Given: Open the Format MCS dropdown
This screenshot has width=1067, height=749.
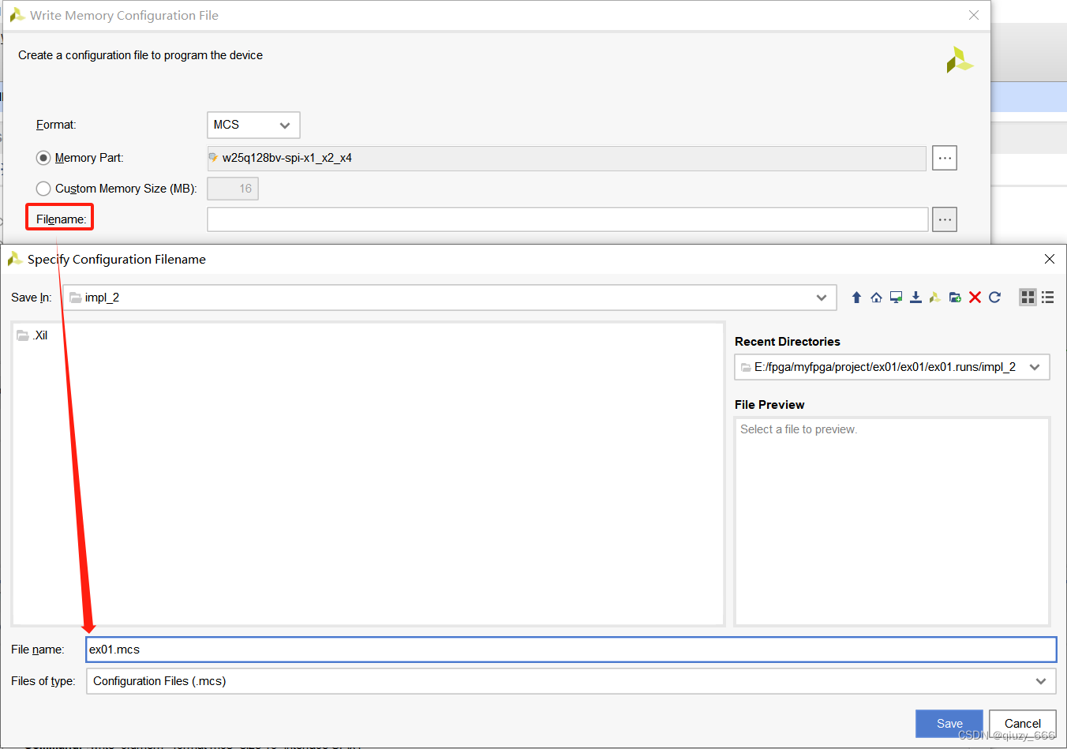Looking at the screenshot, I should point(253,125).
